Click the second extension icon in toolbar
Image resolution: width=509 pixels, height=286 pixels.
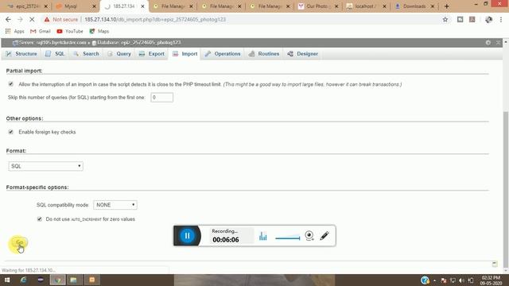[472, 19]
